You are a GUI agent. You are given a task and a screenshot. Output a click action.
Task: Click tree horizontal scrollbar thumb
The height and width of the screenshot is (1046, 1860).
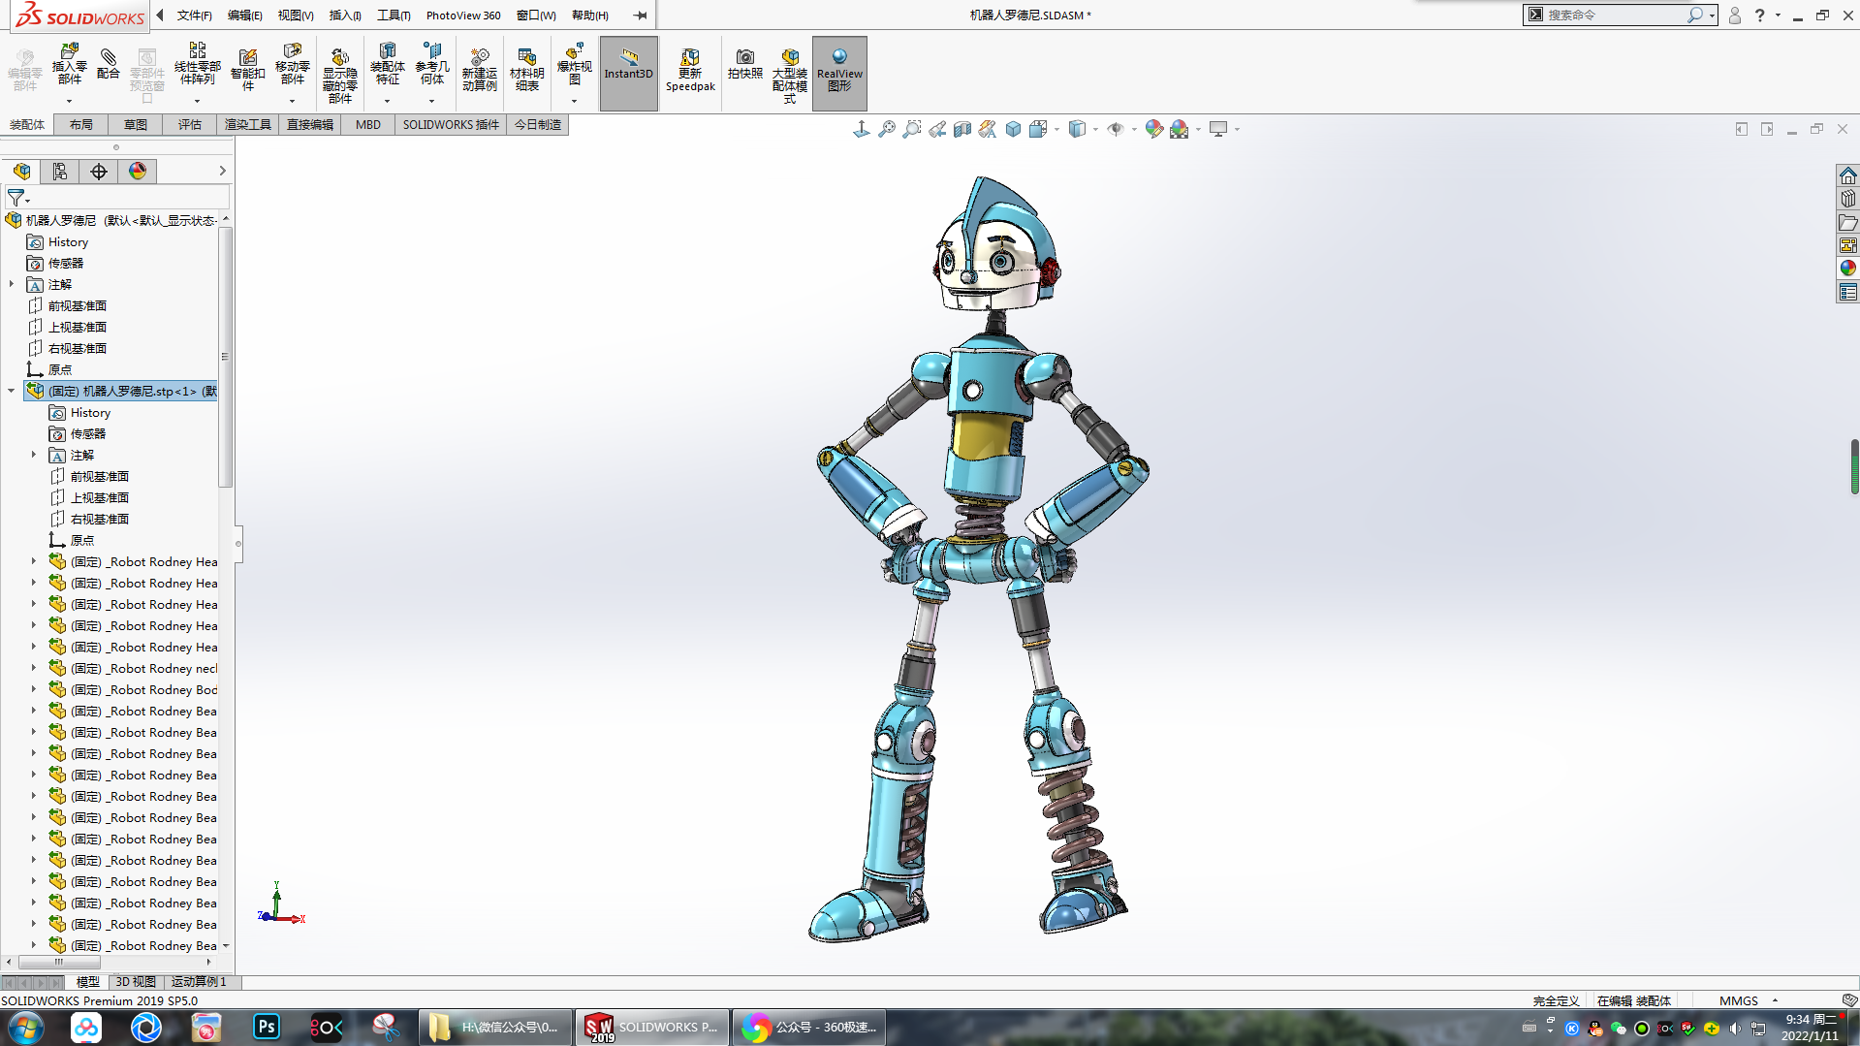(59, 962)
